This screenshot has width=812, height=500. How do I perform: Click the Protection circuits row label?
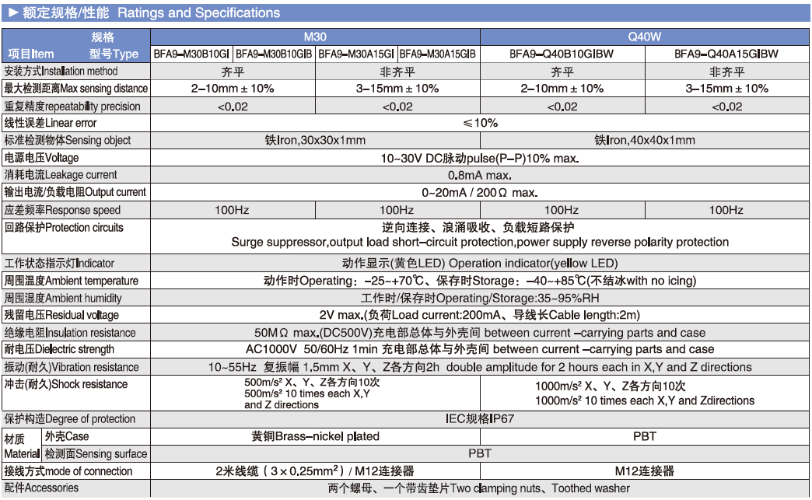coord(64,228)
